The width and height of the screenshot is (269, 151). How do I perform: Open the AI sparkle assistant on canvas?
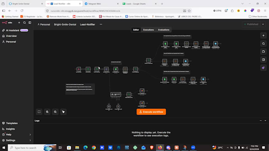[263, 68]
